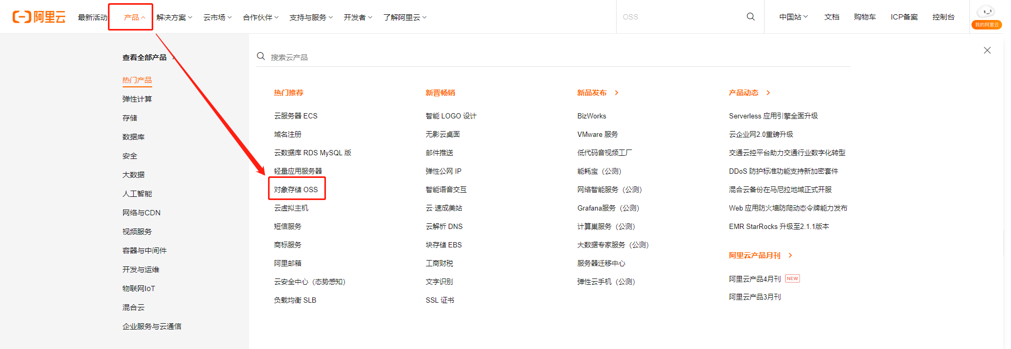The height and width of the screenshot is (349, 1011).
Task: Select the 安全 category
Action: (130, 156)
